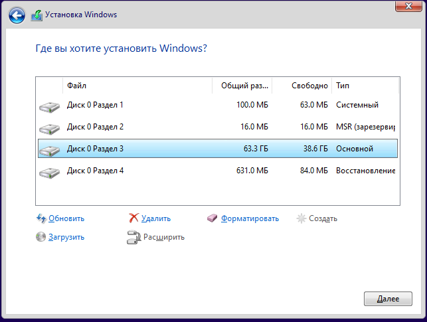Click the red X delete icon
427x322 pixels.
133,218
